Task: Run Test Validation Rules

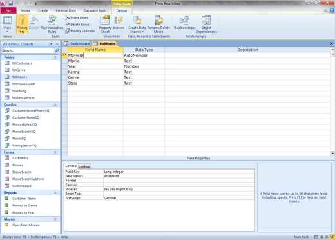Action: pos(52,24)
